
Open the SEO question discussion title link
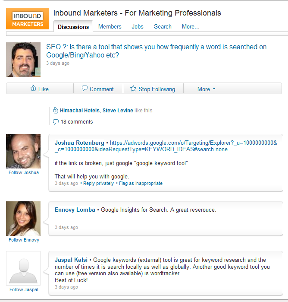(x=157, y=51)
